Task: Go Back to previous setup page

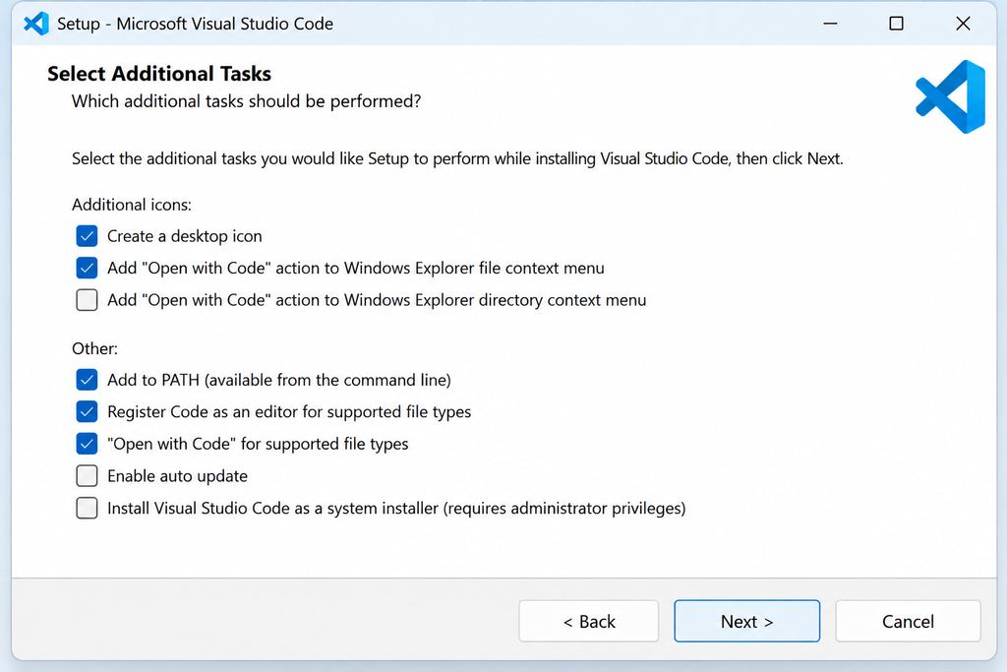Action: [x=589, y=621]
